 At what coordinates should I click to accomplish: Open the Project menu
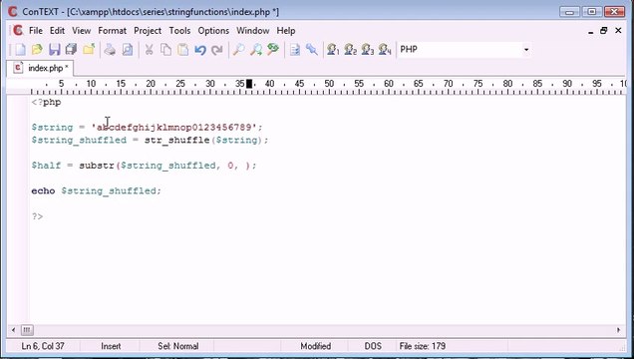pos(148,31)
